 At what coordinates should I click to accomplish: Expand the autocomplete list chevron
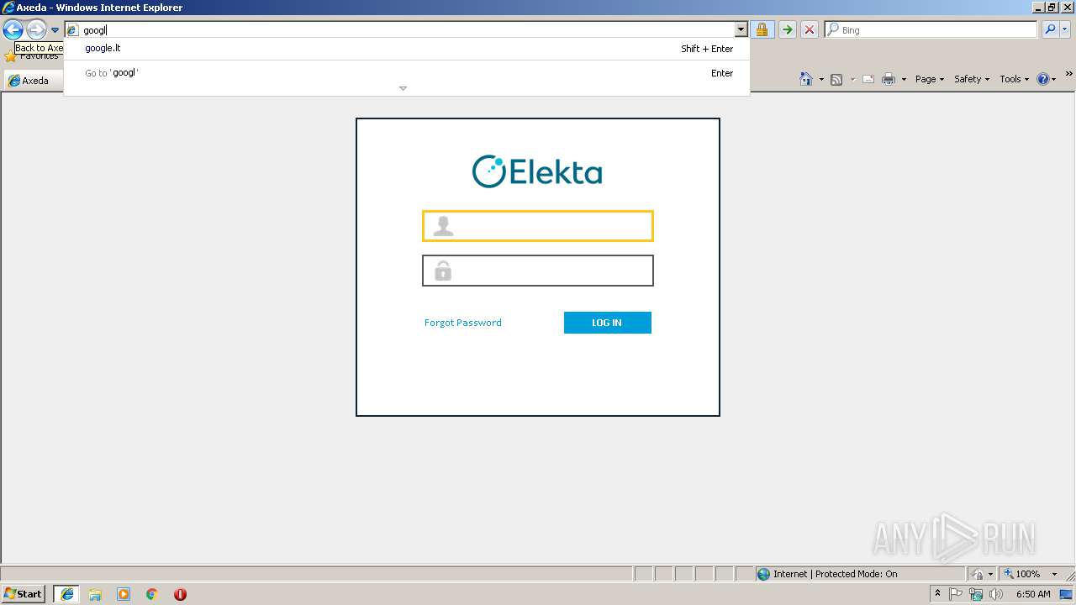tap(403, 88)
